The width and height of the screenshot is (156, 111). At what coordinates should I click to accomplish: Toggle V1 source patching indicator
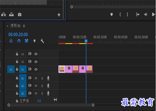point(11,69)
